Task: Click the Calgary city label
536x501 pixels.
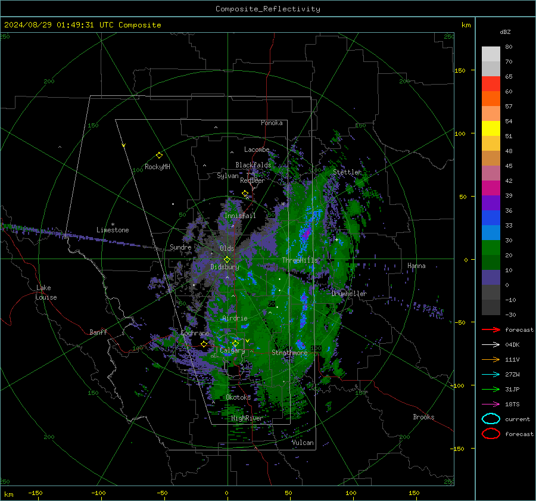Action: [232, 350]
